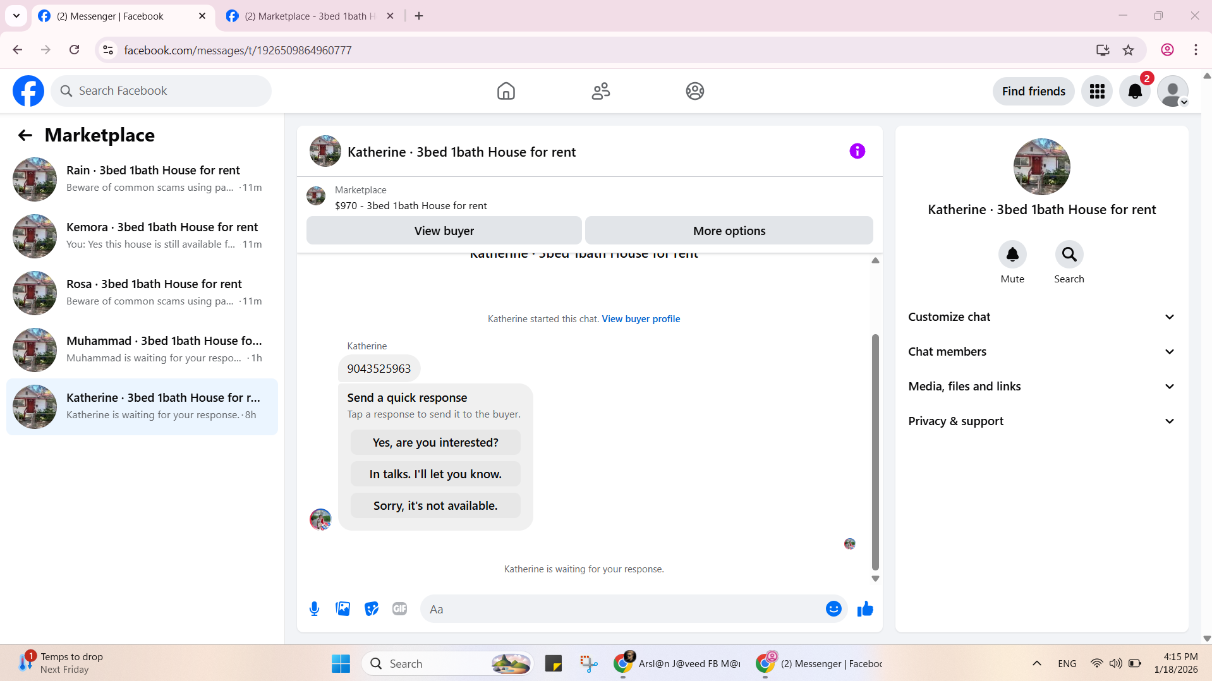Viewport: 1212px width, 681px height.
Task: Attach a photo using the image icon
Action: 342,609
